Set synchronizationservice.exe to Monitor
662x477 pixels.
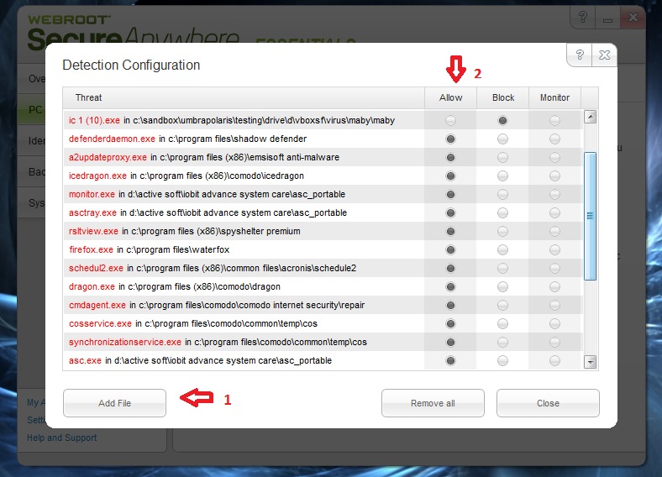[554, 343]
